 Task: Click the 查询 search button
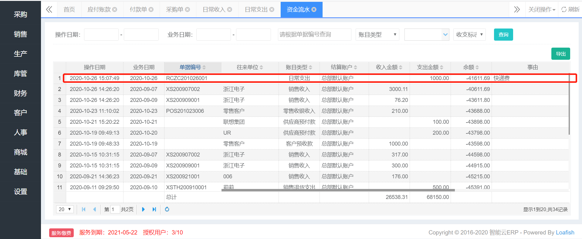tap(503, 35)
